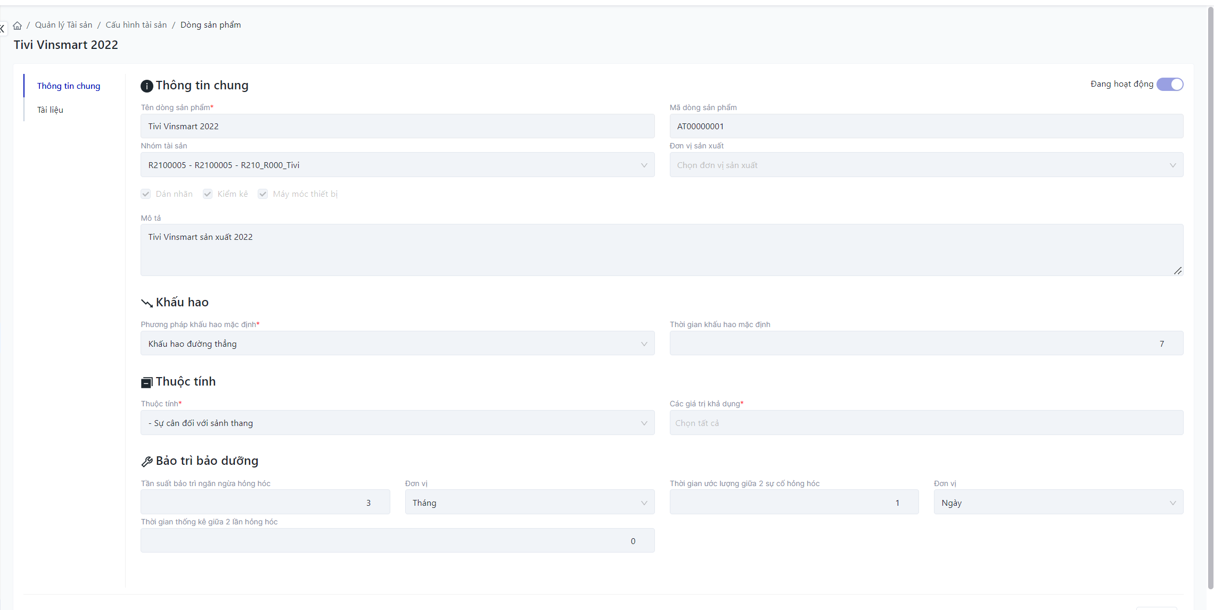Open the Nhóm tài sản dropdown
This screenshot has height=610, width=1214.
pyautogui.click(x=397, y=165)
